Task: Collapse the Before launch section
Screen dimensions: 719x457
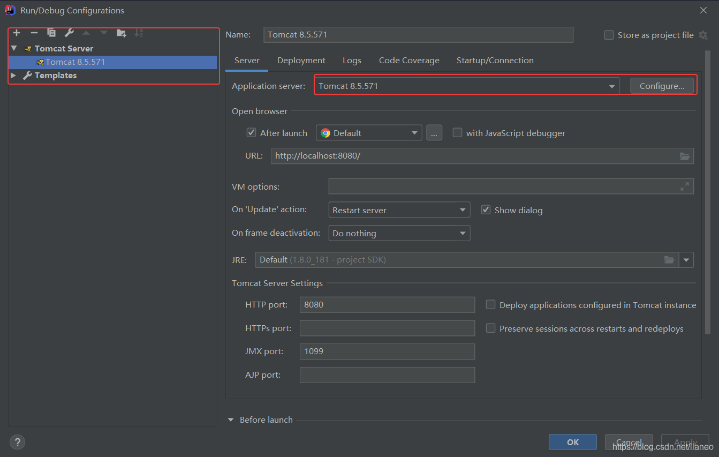Action: pyautogui.click(x=231, y=420)
